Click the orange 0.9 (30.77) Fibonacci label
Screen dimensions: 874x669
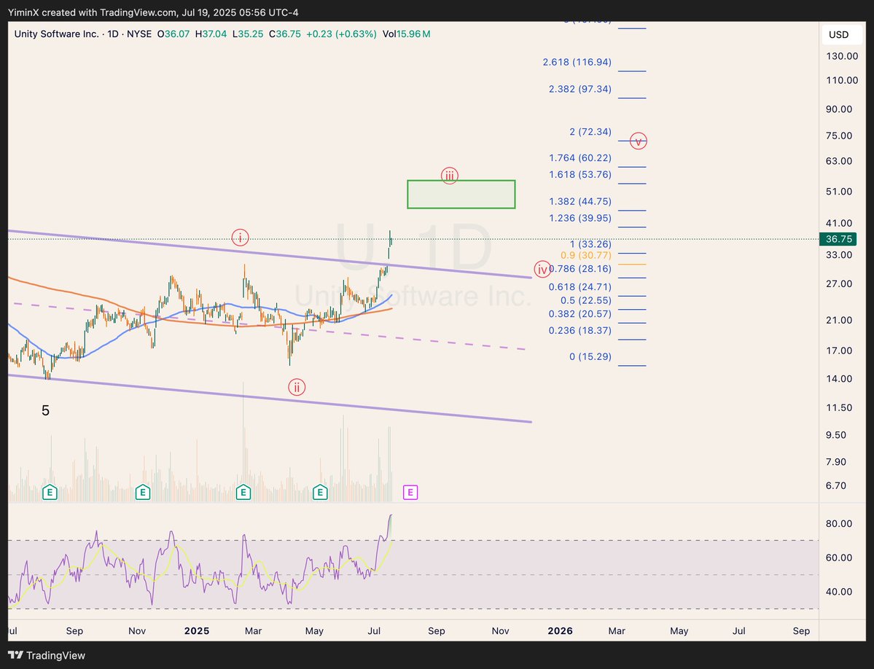[586, 255]
